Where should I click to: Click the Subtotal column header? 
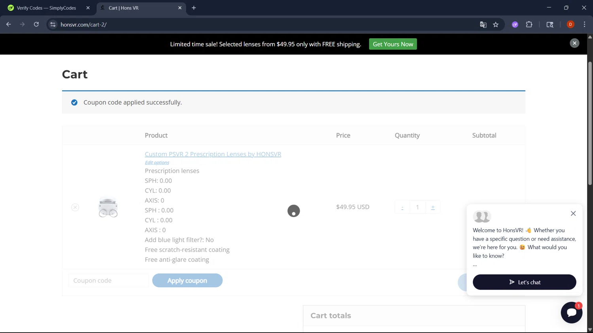click(x=484, y=135)
